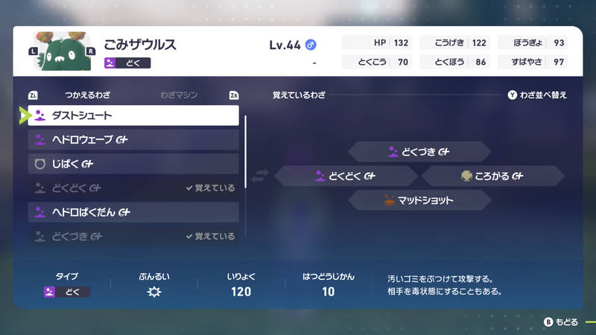Click the マッドショット ground type icon
The image size is (596, 335).
[390, 200]
